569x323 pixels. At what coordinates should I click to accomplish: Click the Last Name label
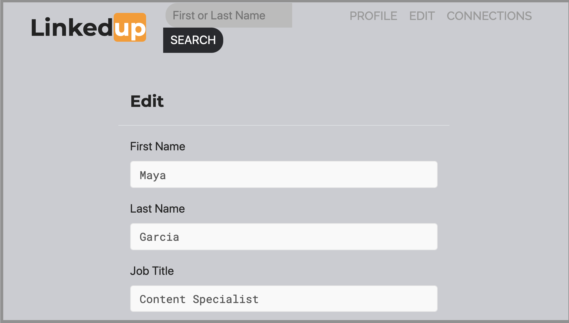(157, 208)
